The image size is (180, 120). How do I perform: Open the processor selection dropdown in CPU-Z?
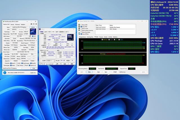pos(51,61)
